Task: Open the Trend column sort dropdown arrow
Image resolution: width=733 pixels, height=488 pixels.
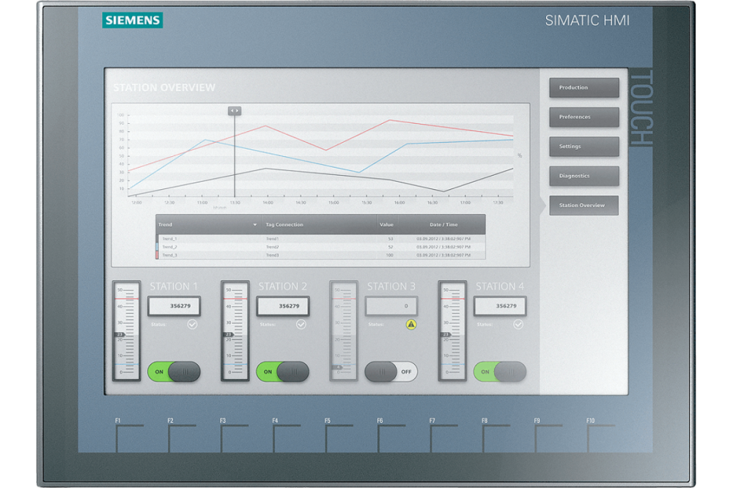Action: [255, 224]
